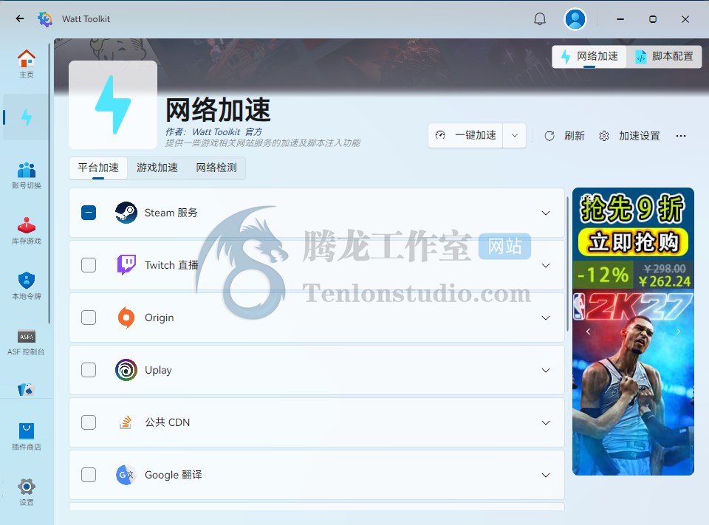Screen dimensions: 709x525
Task: Select the 网络加速 top tab
Action: click(x=589, y=57)
